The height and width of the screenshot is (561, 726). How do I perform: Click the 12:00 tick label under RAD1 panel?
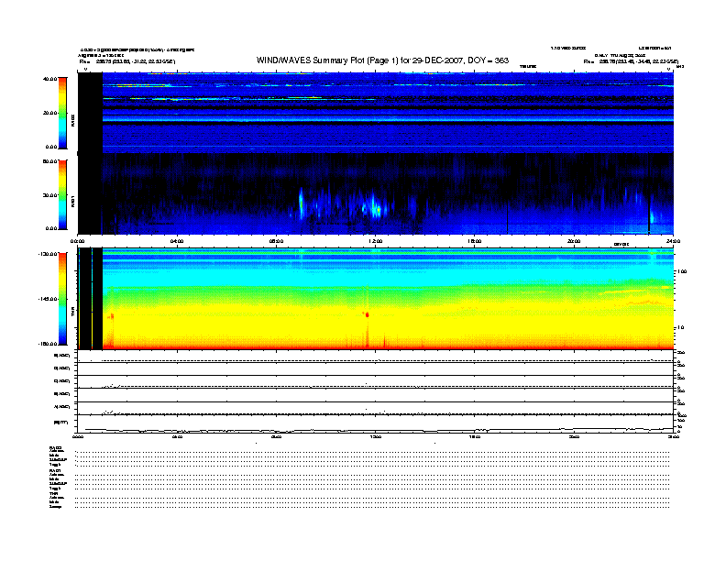click(376, 241)
